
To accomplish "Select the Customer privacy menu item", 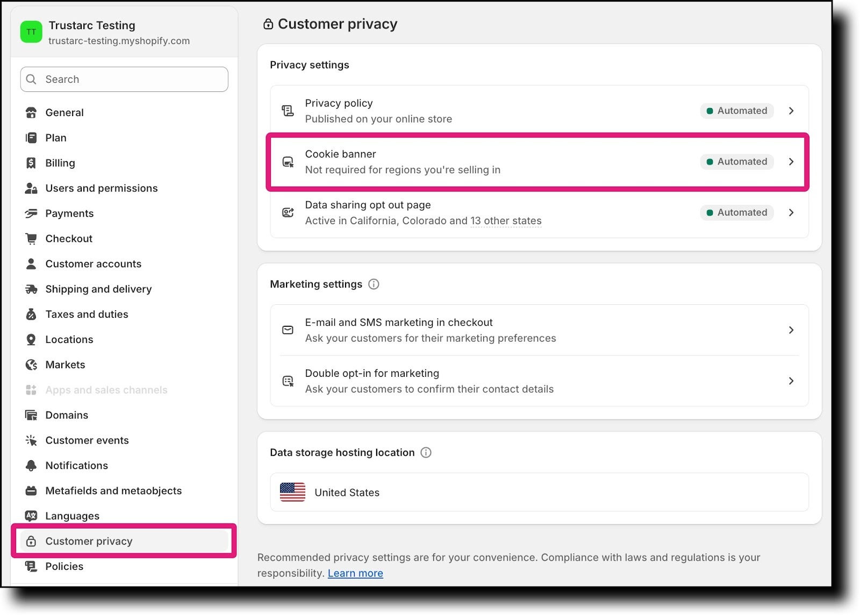I will 124,542.
